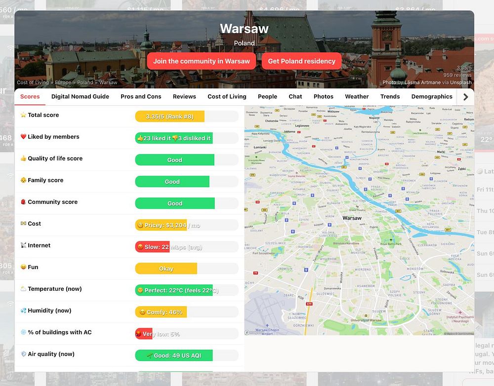The image size is (494, 386).
Task: Follow the Poland breadcrumb link
Action: pyautogui.click(x=85, y=82)
